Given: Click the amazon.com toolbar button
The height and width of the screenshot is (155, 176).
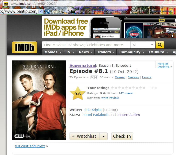Looking at the screenshot, I should click(139, 11).
